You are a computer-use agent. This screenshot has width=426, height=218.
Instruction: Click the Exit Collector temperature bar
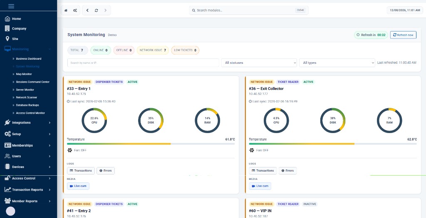click(333, 144)
